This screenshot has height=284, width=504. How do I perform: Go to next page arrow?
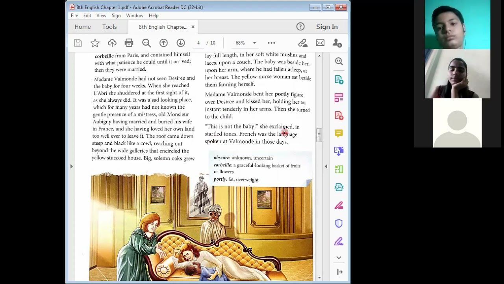point(181,43)
